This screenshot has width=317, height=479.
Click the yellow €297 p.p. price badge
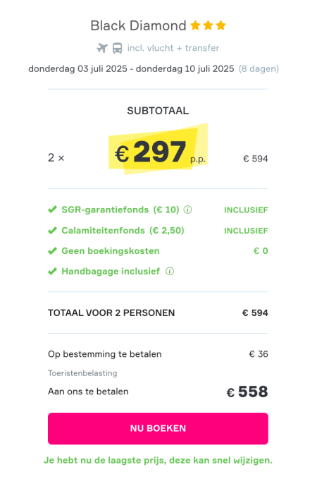[158, 150]
